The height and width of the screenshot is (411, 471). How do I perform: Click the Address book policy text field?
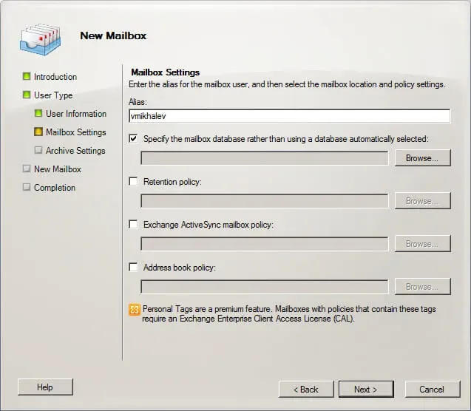pos(265,287)
